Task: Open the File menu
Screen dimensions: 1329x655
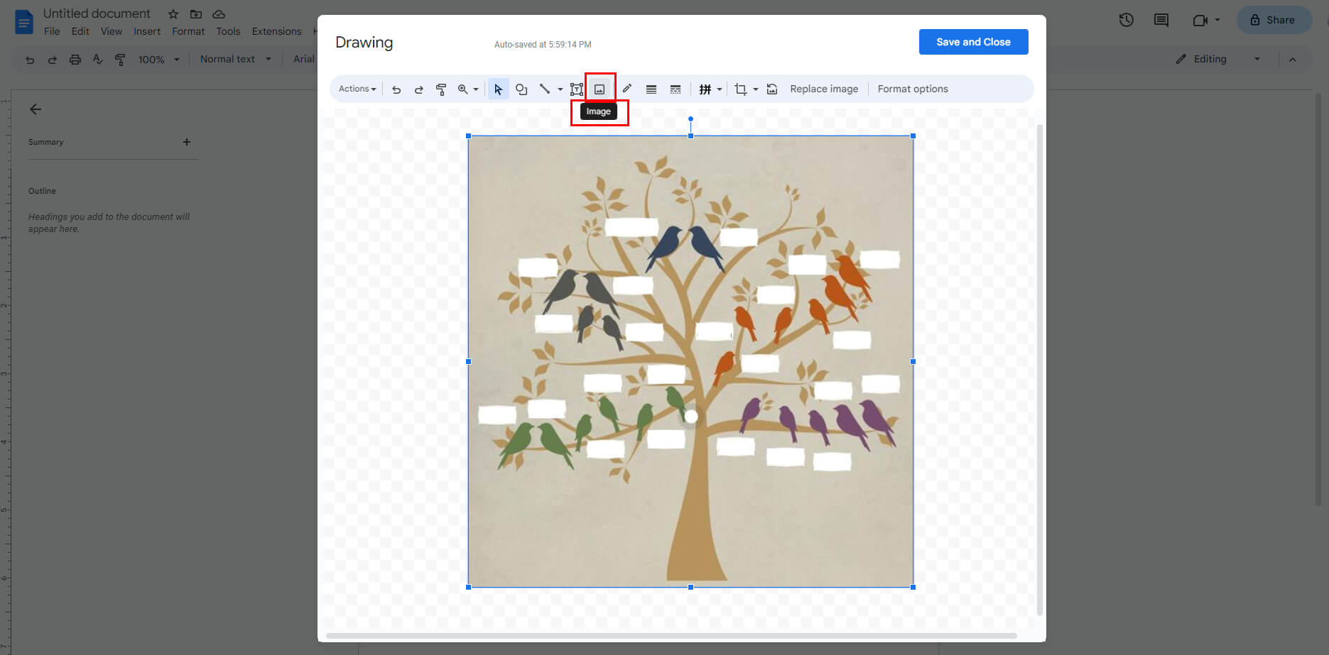Action: [x=52, y=32]
